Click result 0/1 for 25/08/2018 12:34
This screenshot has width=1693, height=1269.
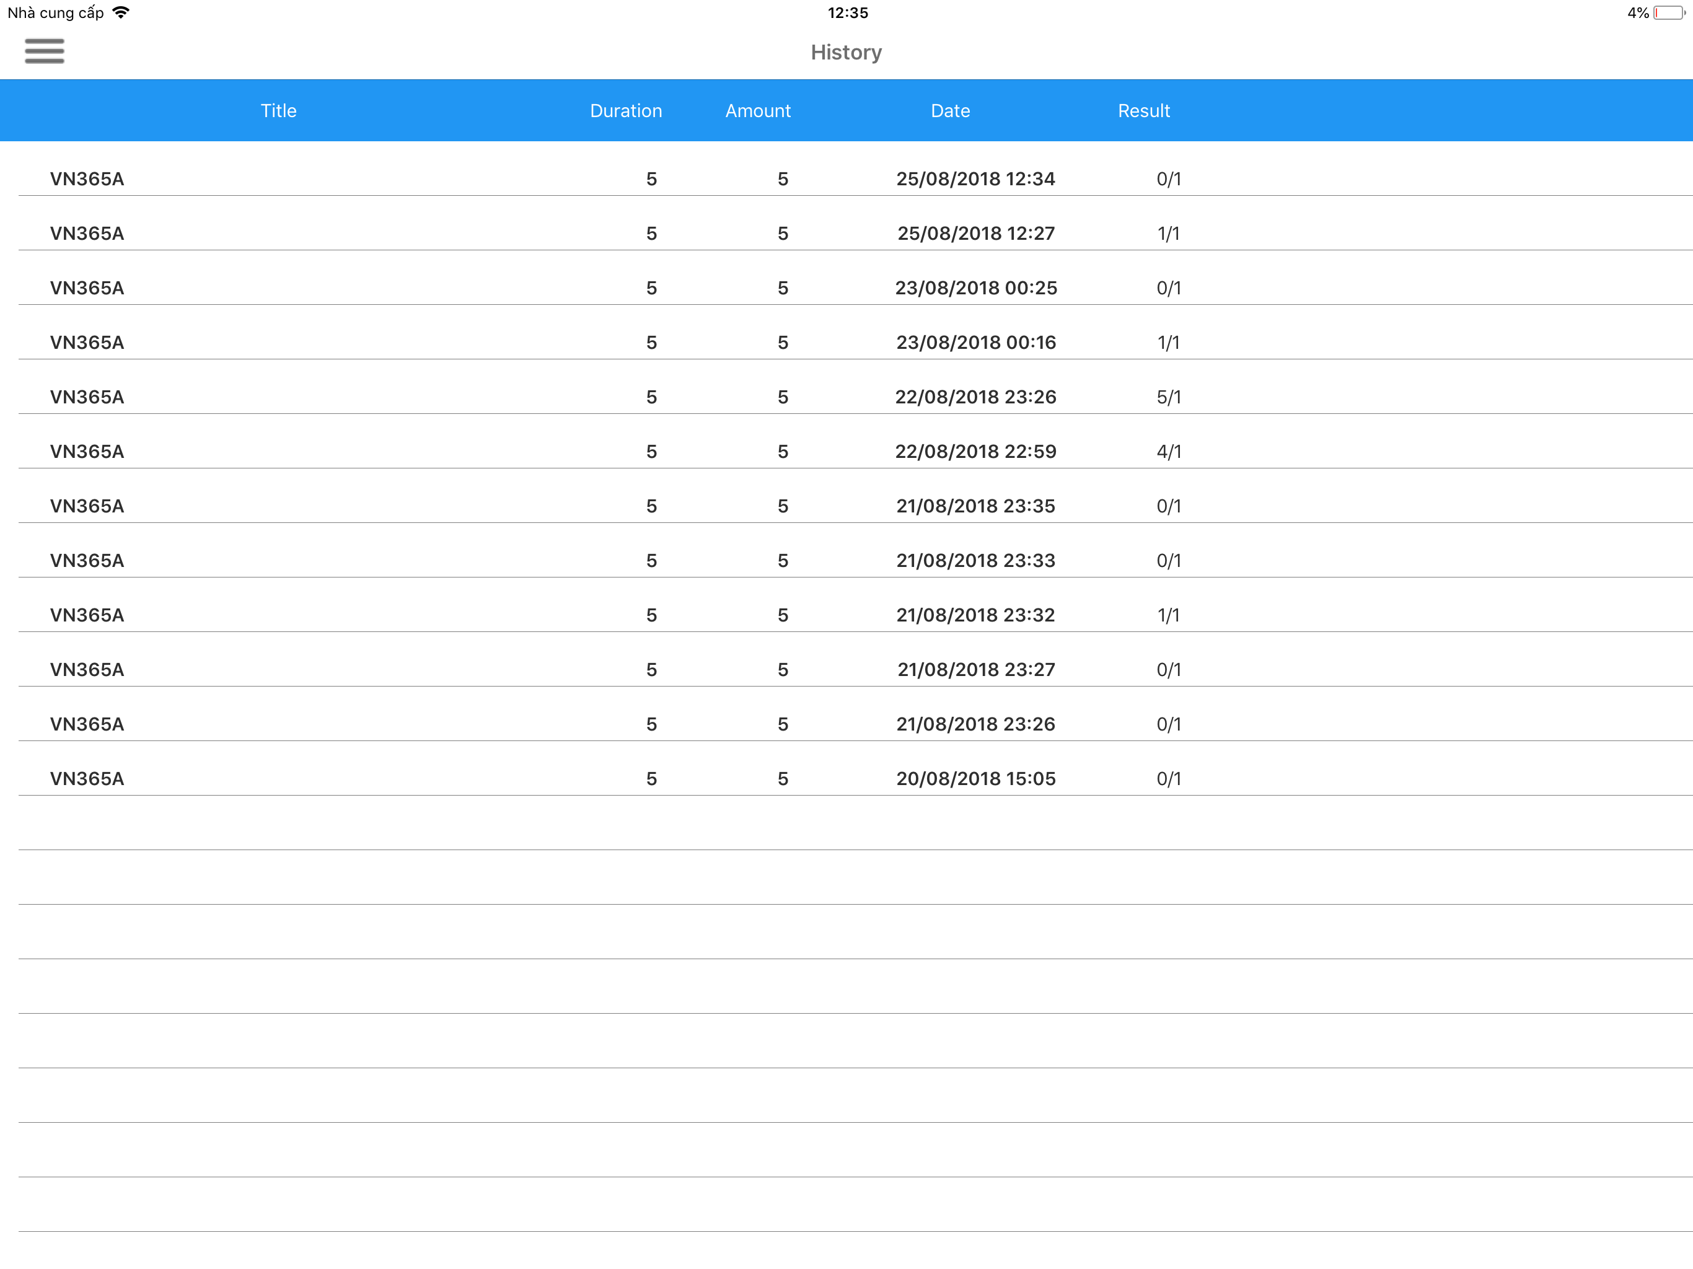(x=1169, y=179)
